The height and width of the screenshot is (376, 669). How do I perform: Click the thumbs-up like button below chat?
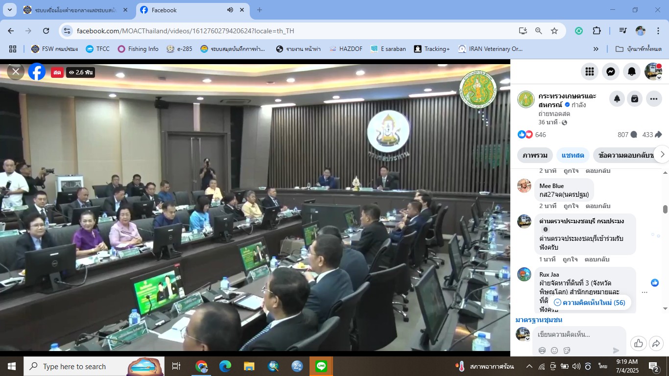point(639,343)
